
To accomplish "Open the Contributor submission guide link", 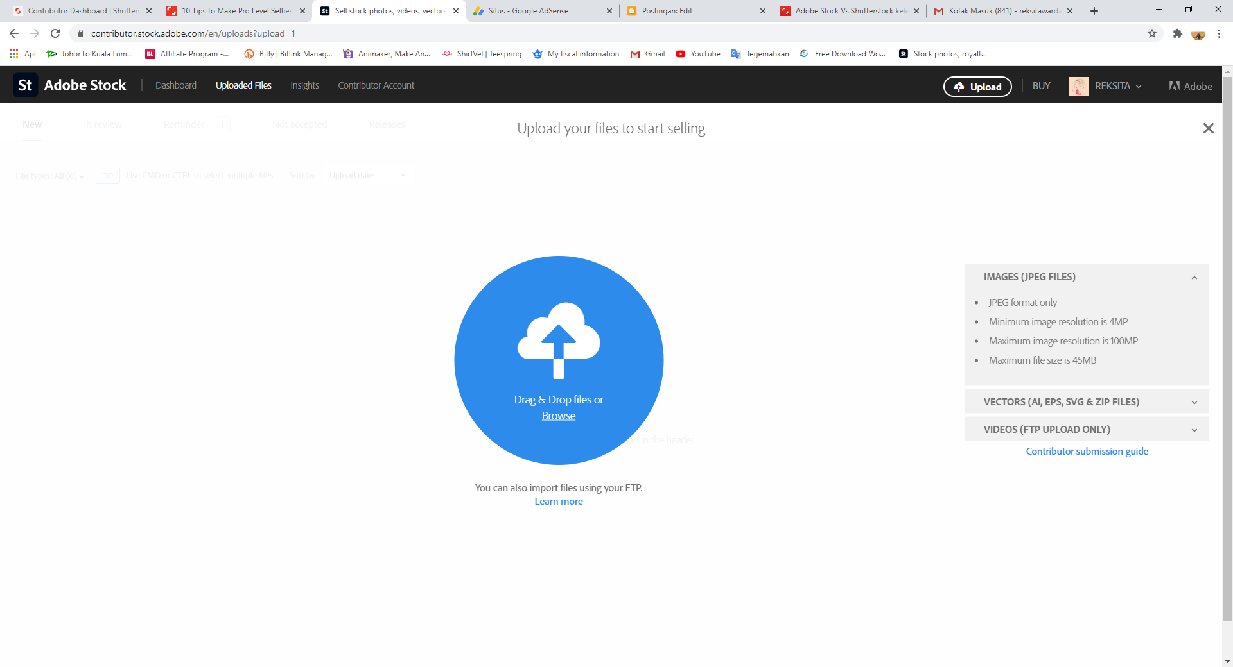I will 1087,452.
